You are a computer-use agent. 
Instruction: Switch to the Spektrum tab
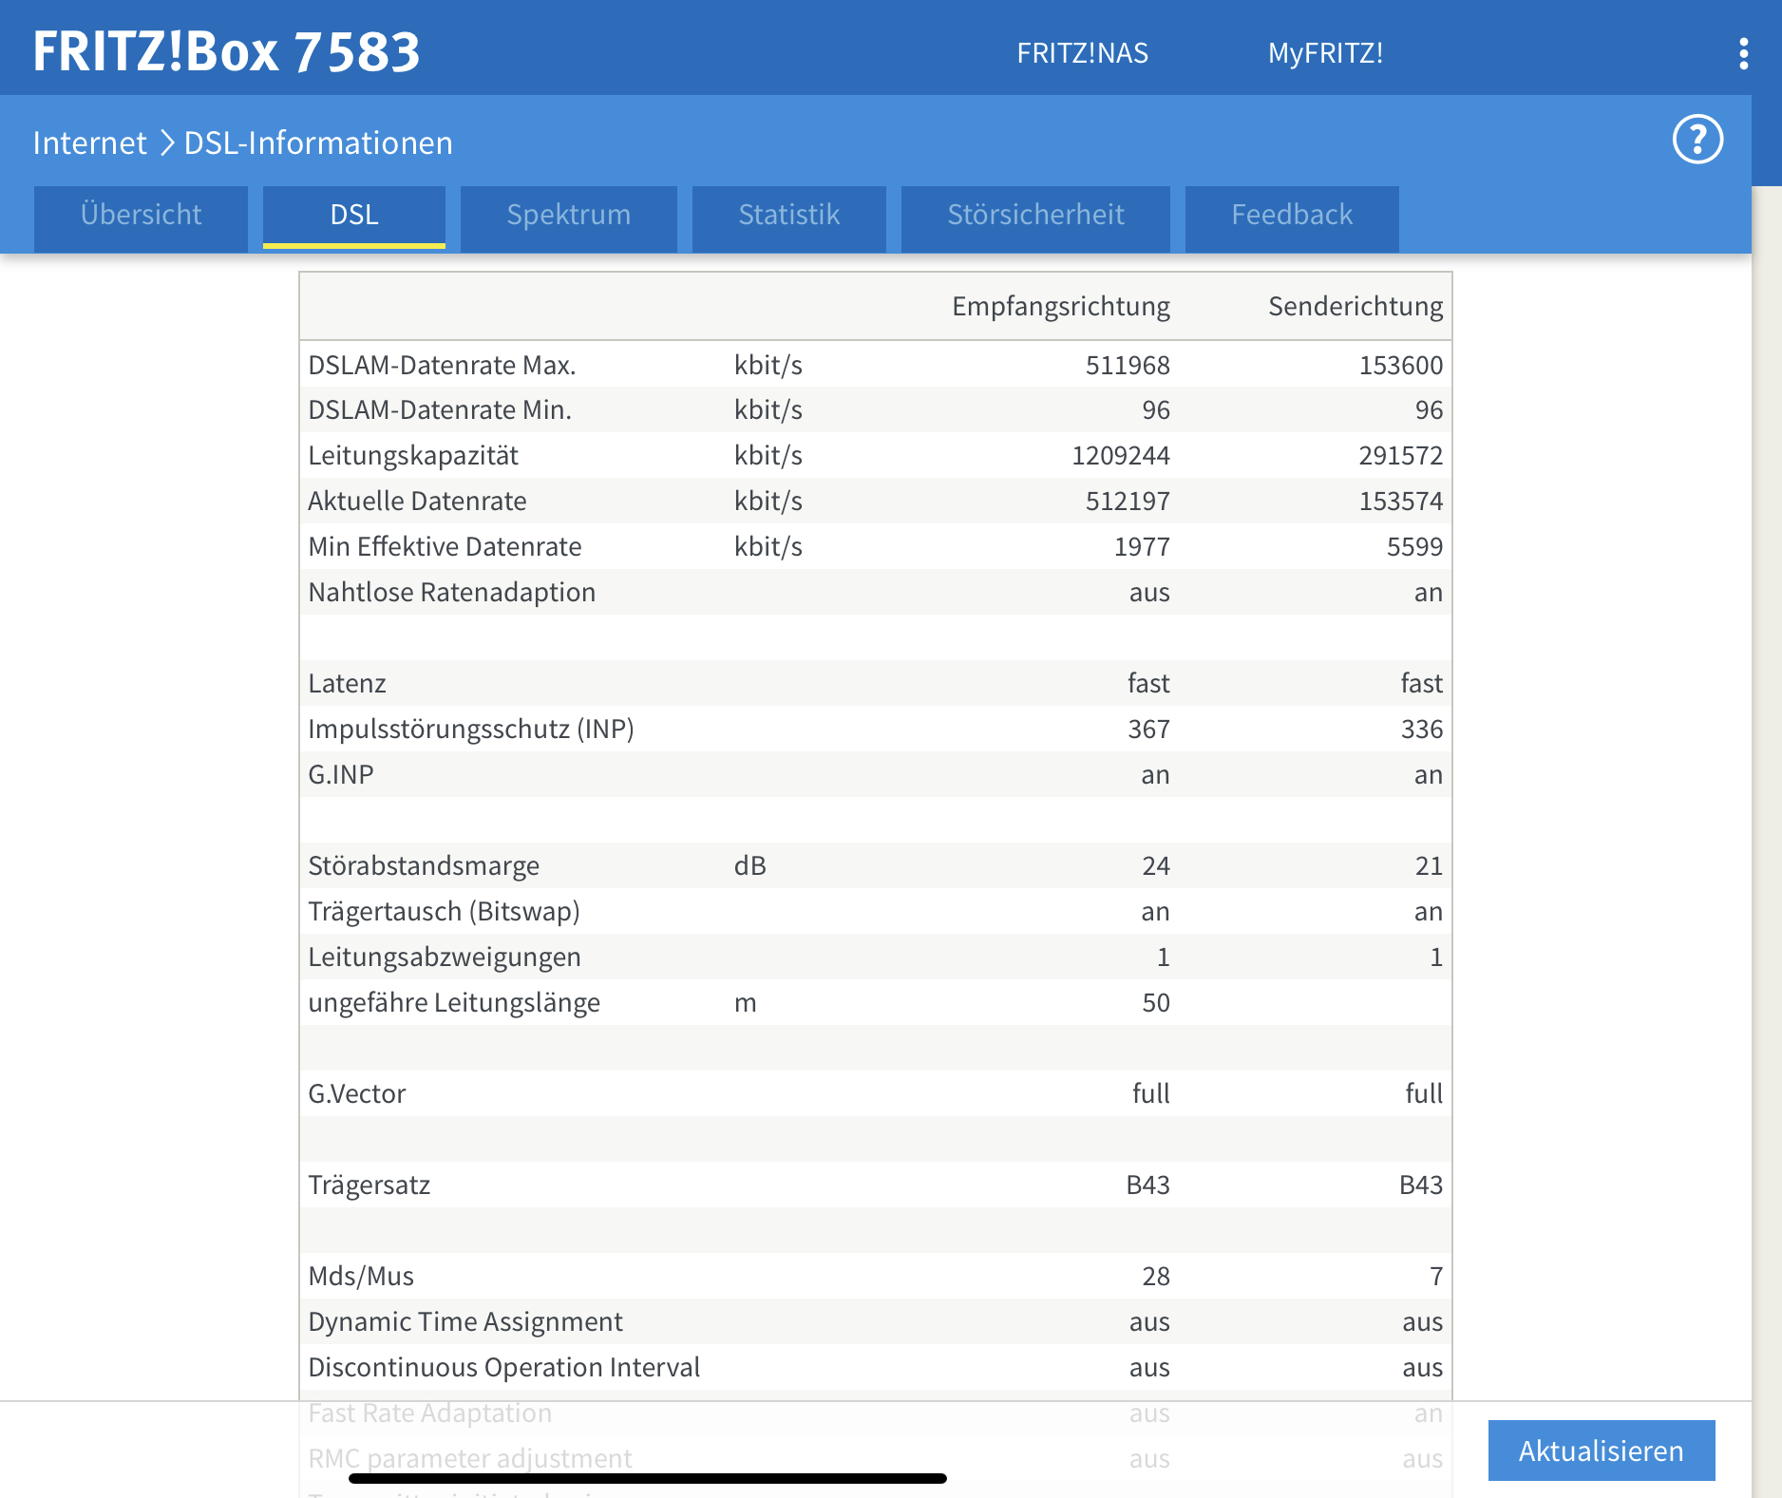pyautogui.click(x=569, y=218)
